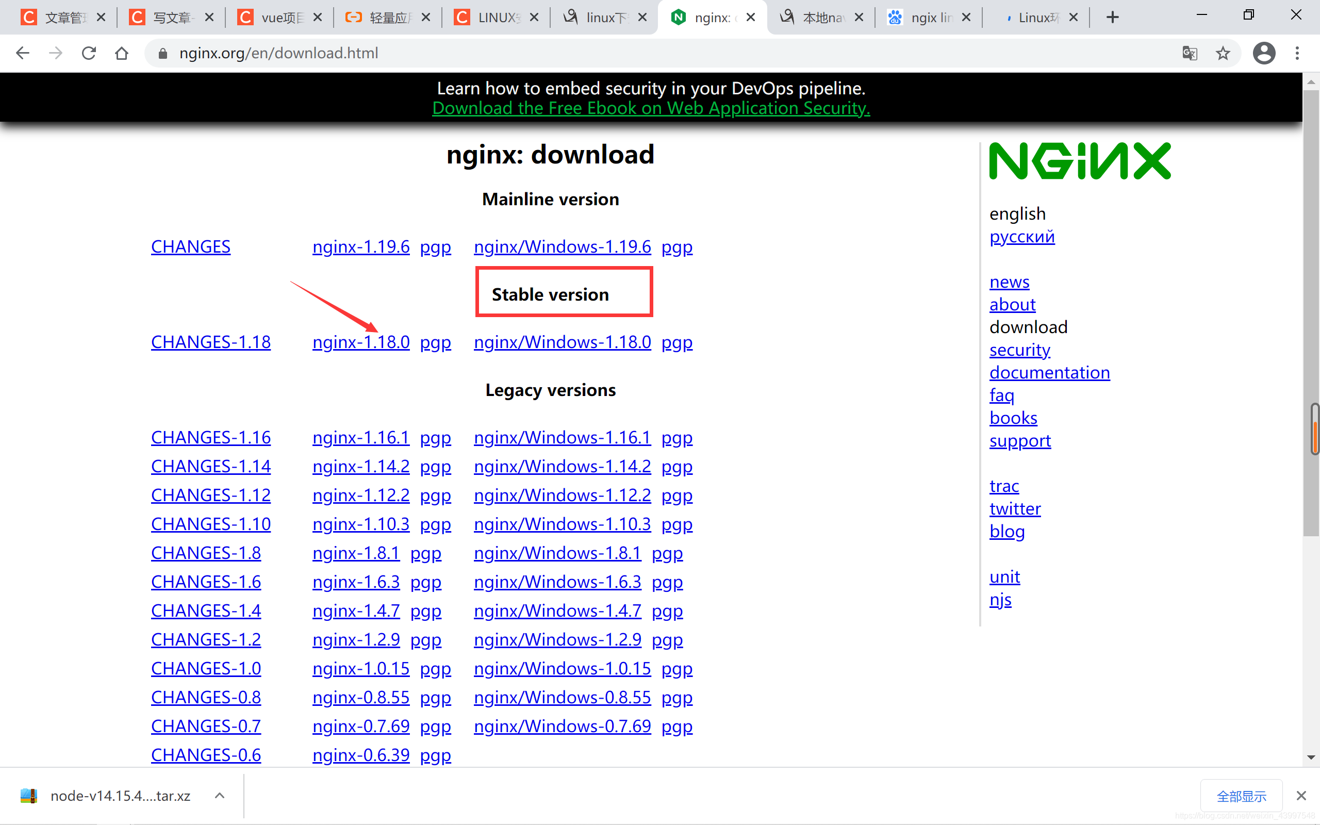Open the Google Translate page icon

coord(1190,53)
